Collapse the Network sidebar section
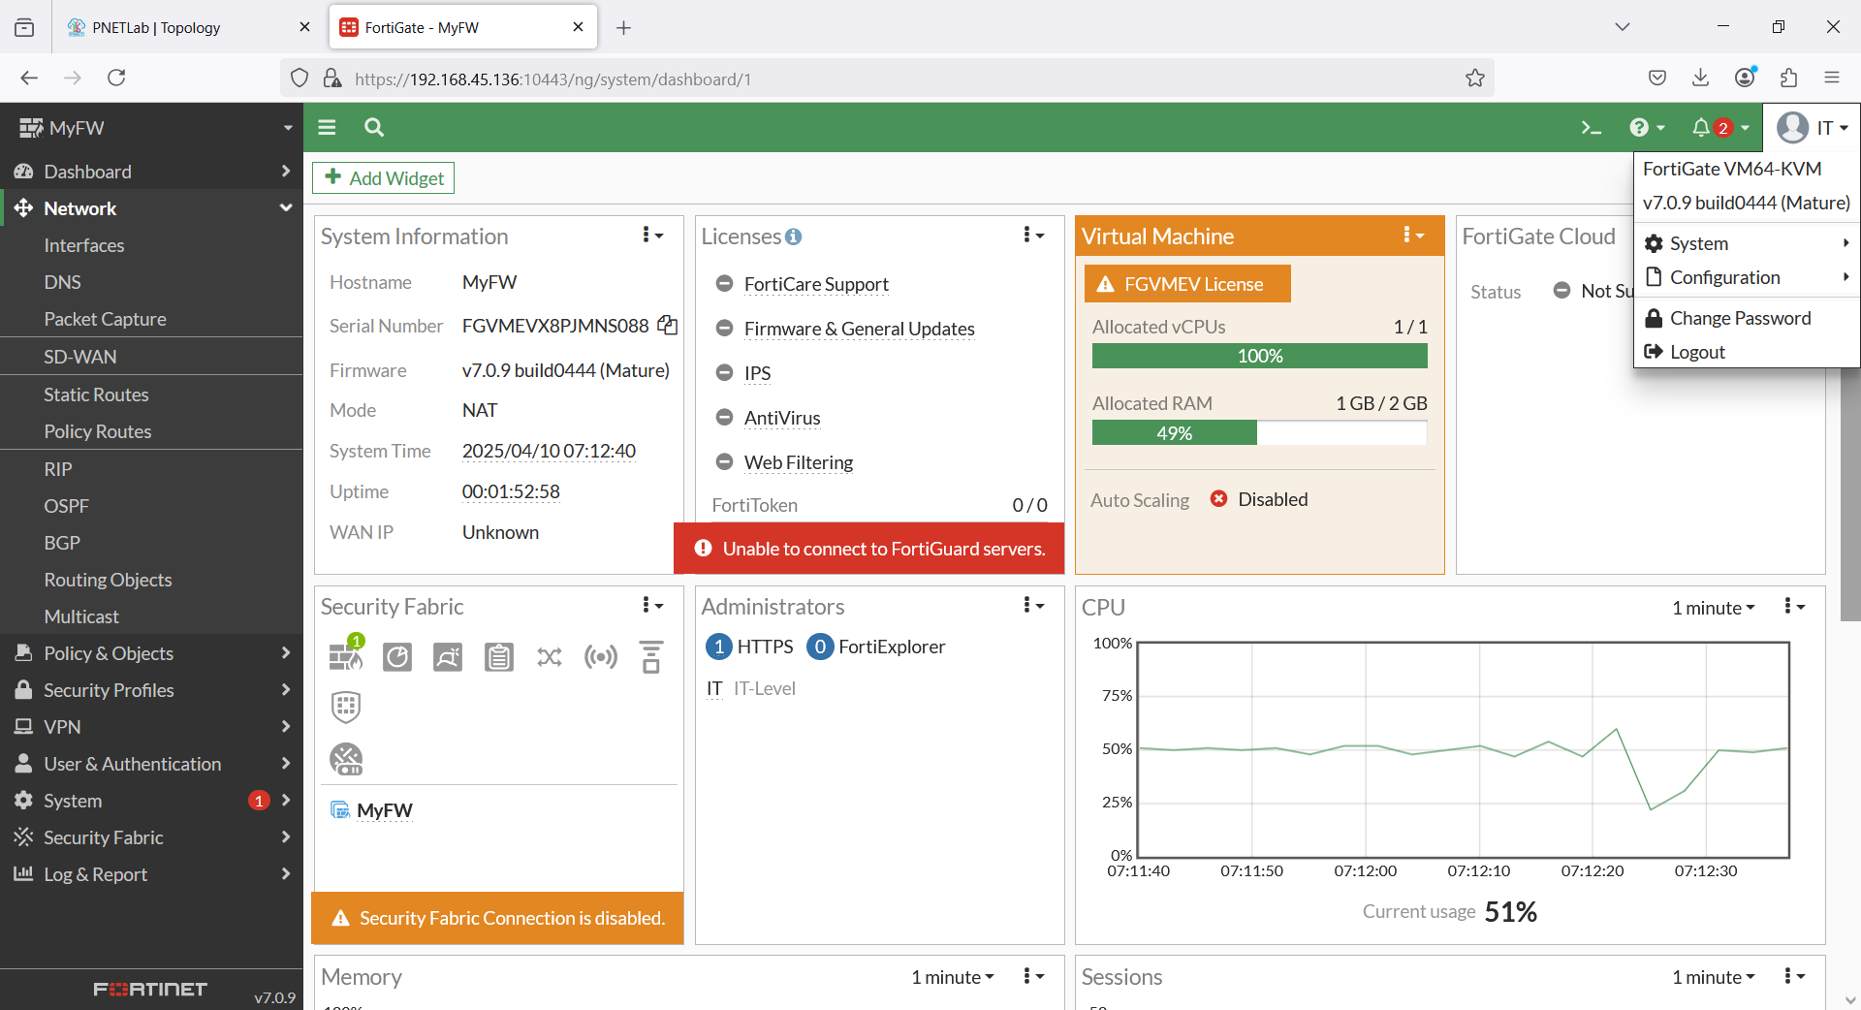Image resolution: width=1861 pixels, height=1010 pixels. [x=151, y=208]
